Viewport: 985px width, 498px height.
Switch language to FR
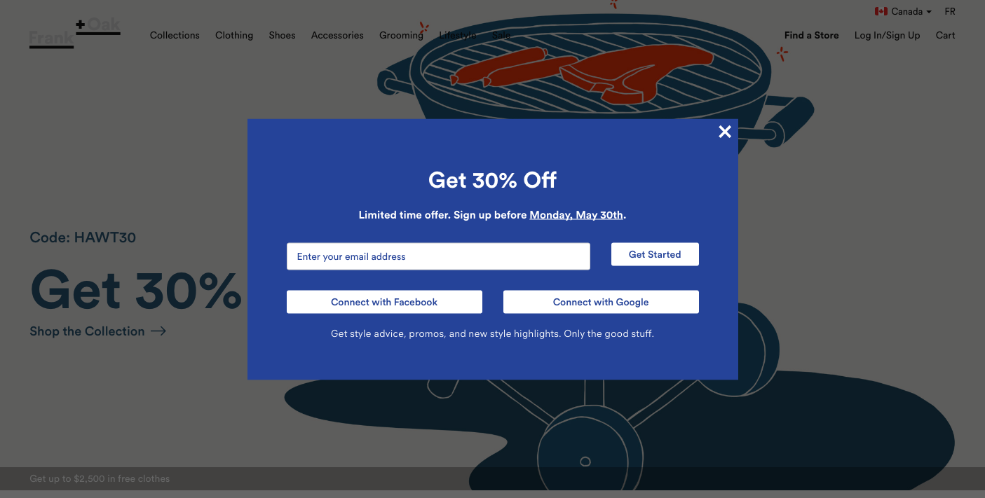click(950, 11)
